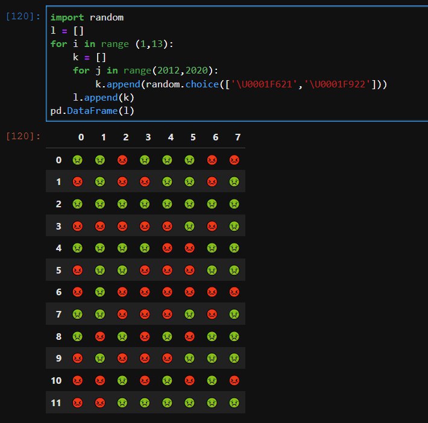The image size is (428, 423).
Task: Click the angry emoji at row 5, column 3
Action: click(x=145, y=270)
